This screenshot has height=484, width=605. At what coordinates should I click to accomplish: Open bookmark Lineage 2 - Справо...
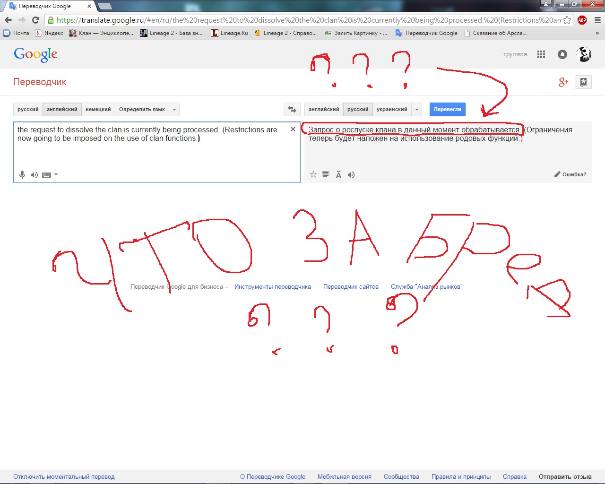click(285, 33)
